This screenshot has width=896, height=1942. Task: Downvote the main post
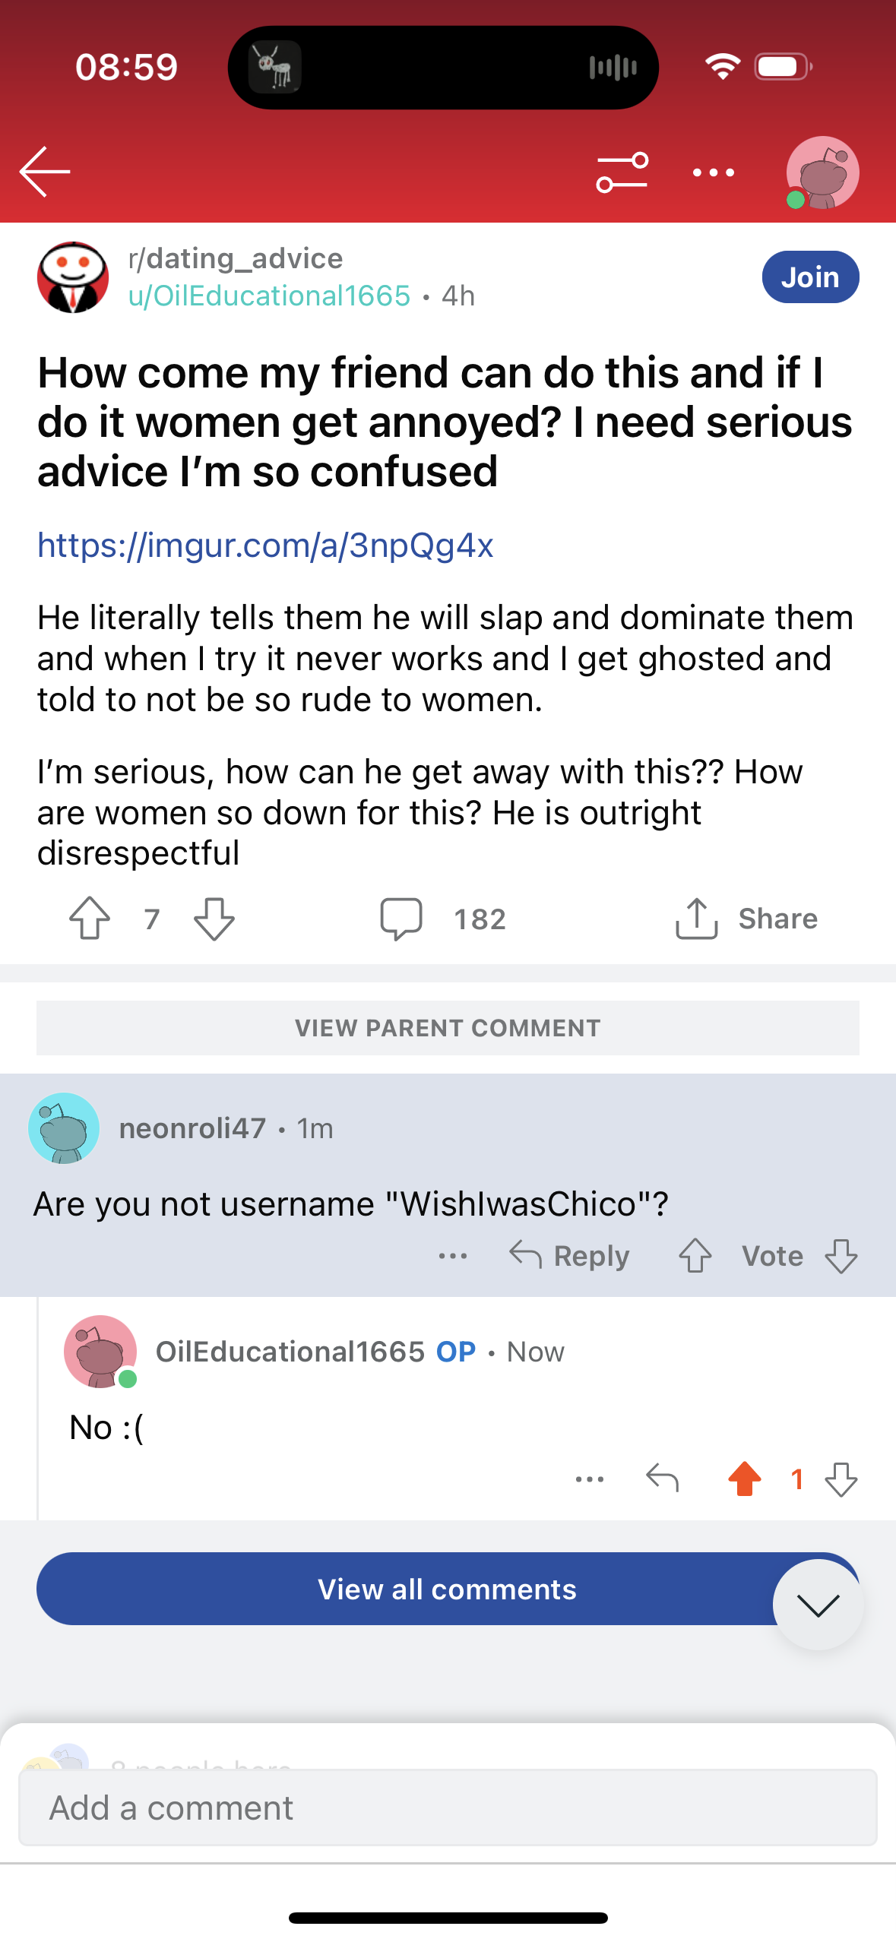tap(214, 919)
